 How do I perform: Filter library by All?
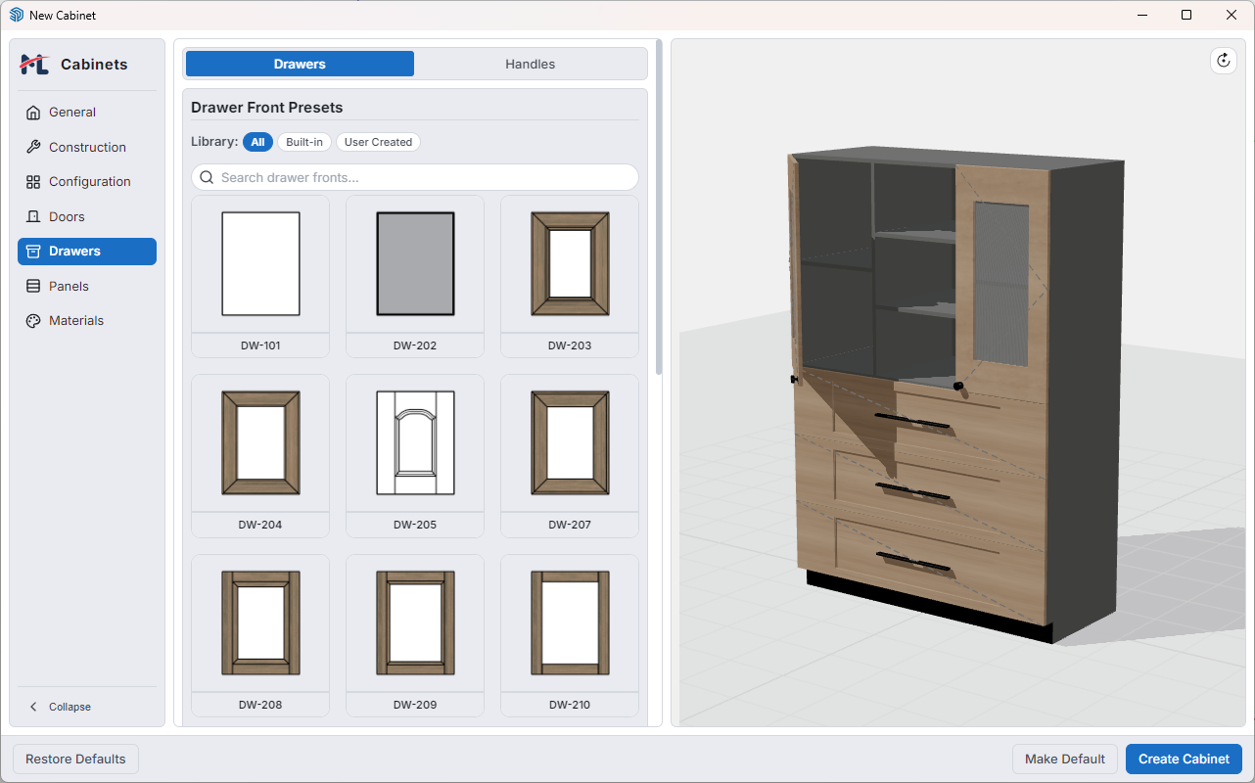[257, 142]
